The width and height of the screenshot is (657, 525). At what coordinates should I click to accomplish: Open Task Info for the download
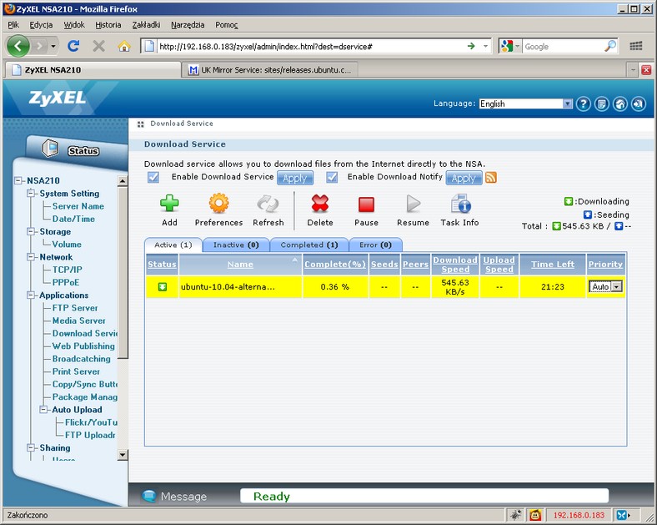tap(459, 204)
